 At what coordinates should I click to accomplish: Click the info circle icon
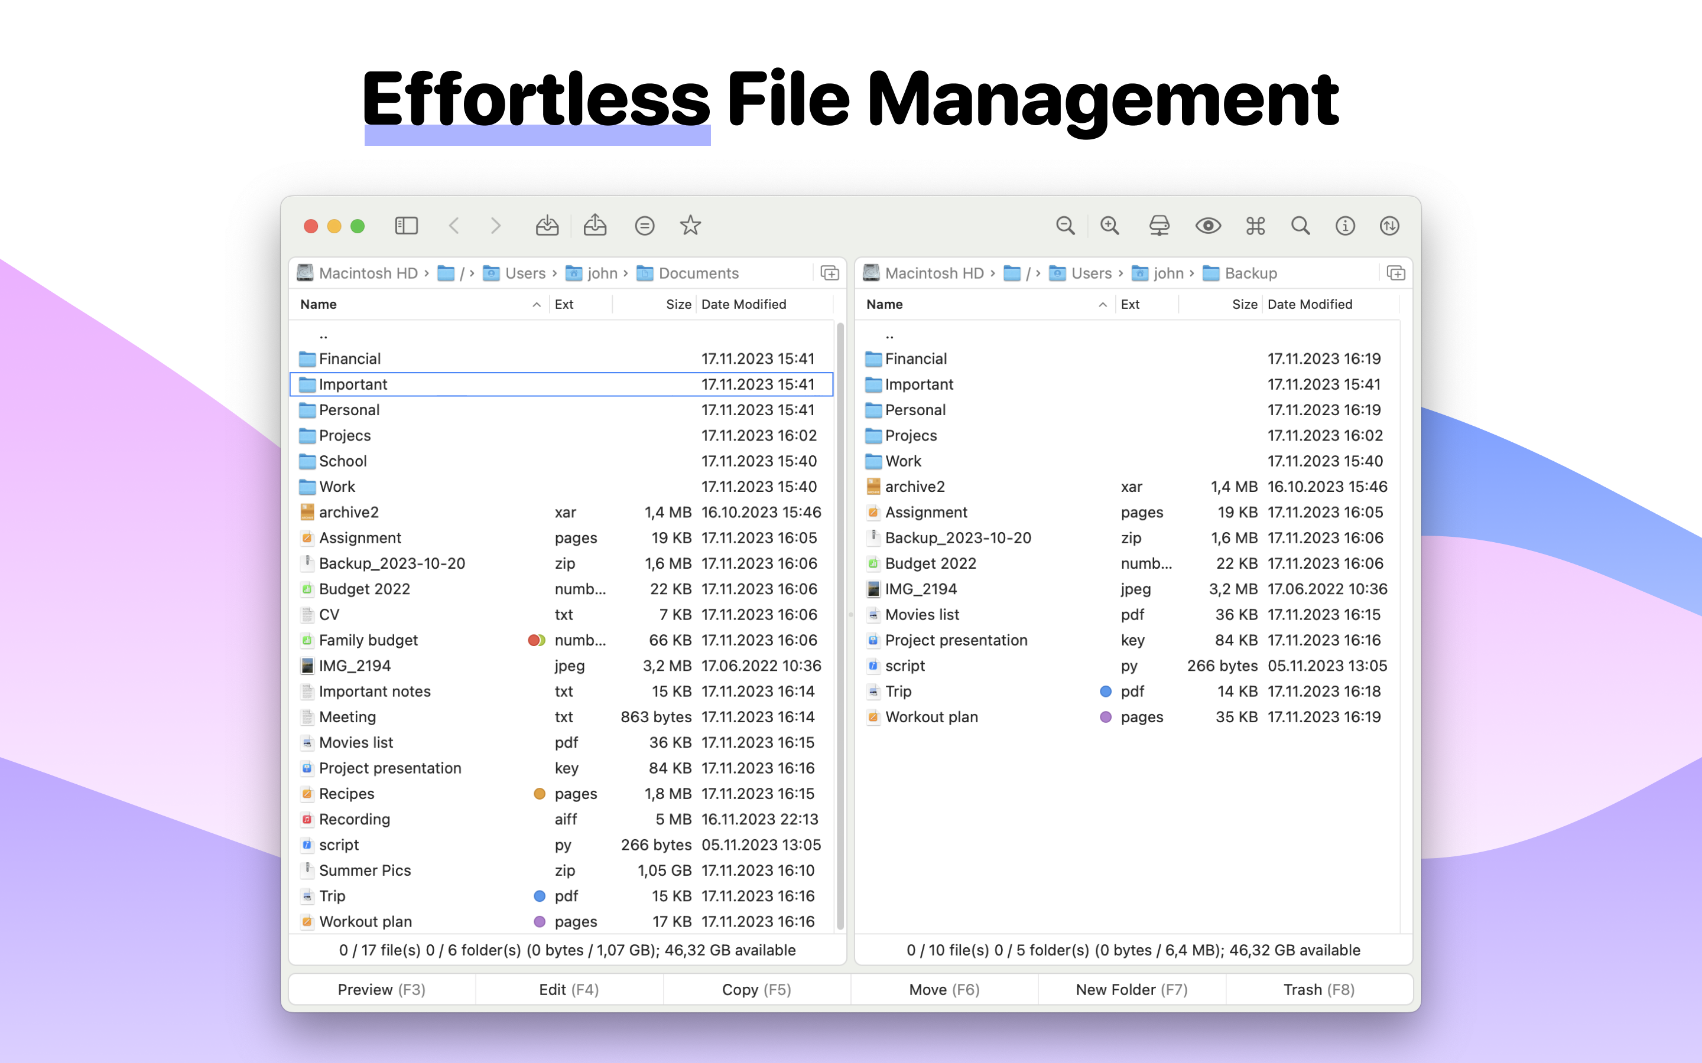[x=1344, y=226]
